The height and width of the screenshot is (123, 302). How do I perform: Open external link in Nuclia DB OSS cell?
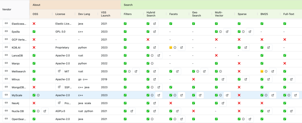(45, 111)
